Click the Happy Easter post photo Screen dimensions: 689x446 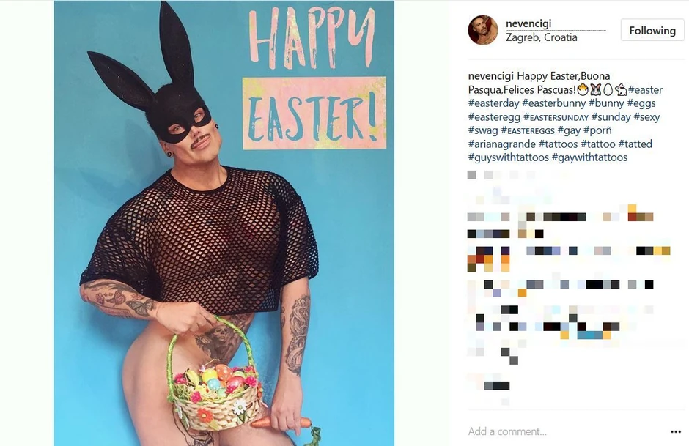(224, 223)
